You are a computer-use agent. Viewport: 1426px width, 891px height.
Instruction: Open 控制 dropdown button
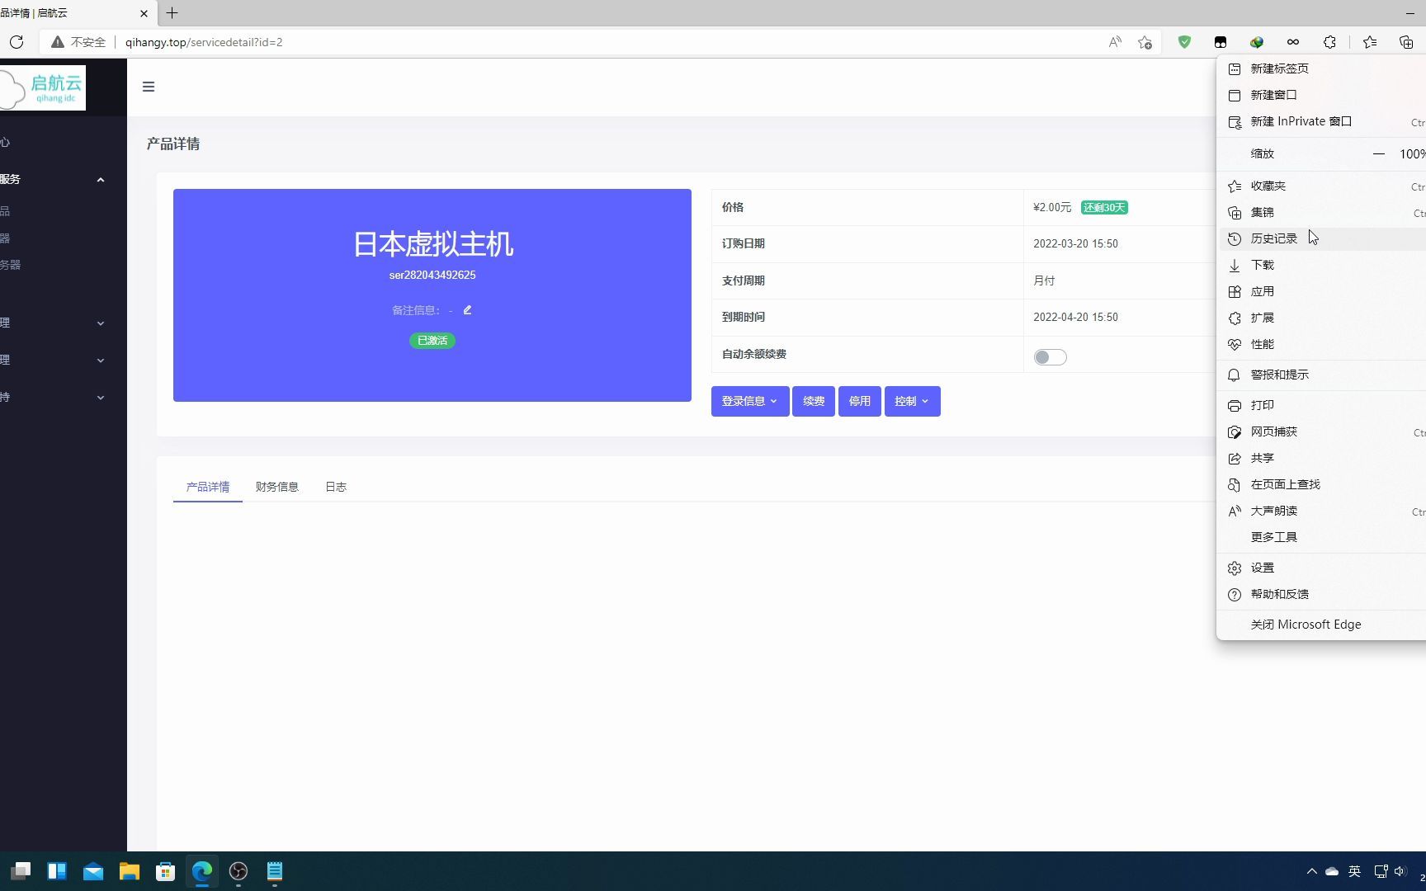pos(912,401)
